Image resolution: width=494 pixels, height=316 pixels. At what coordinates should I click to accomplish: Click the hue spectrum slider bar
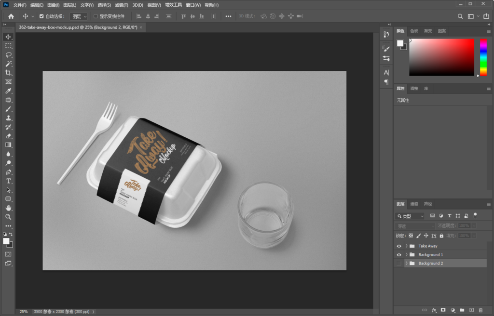[x=483, y=57]
